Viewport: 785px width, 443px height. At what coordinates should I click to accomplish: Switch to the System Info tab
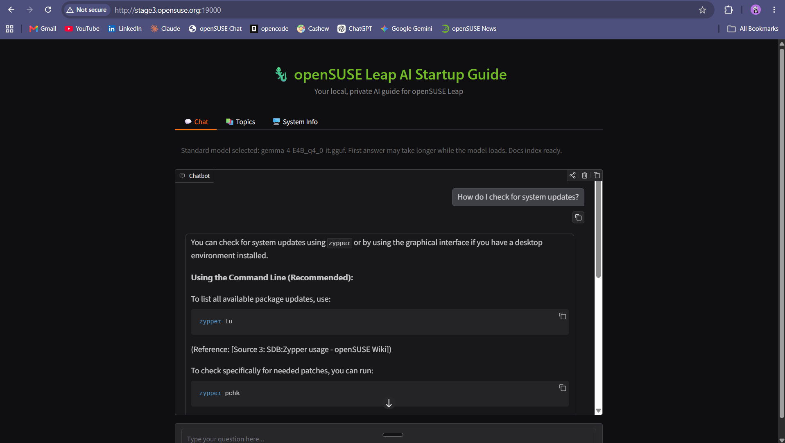[295, 122]
